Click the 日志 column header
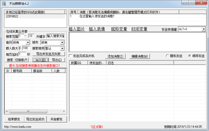The height and width of the screenshot is (131, 209). tap(140, 63)
